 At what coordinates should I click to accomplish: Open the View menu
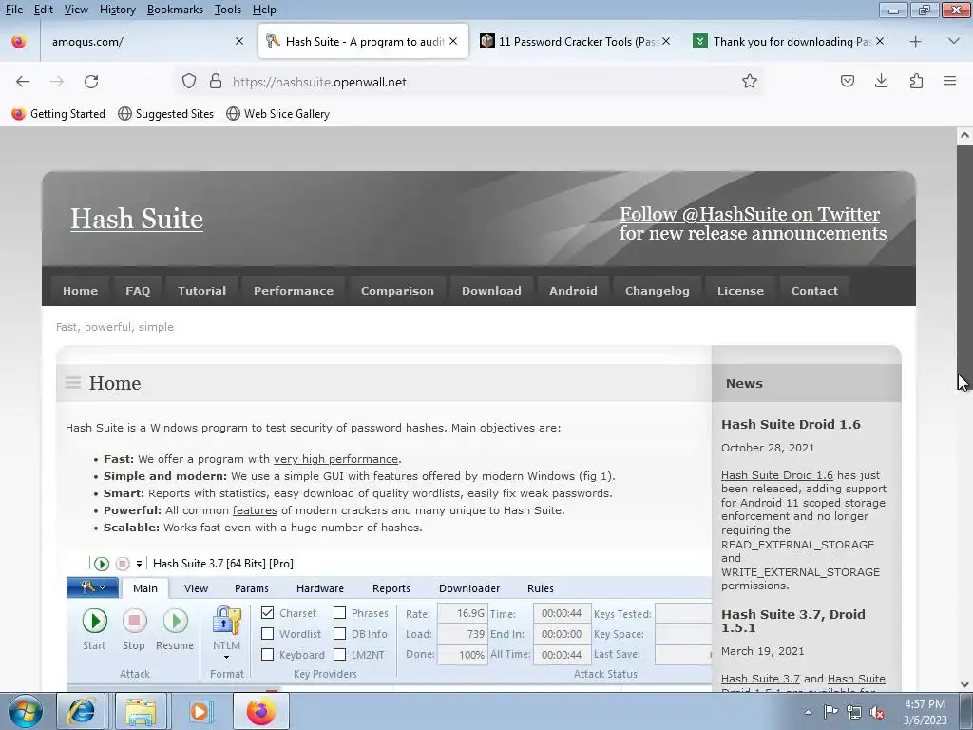coord(76,10)
